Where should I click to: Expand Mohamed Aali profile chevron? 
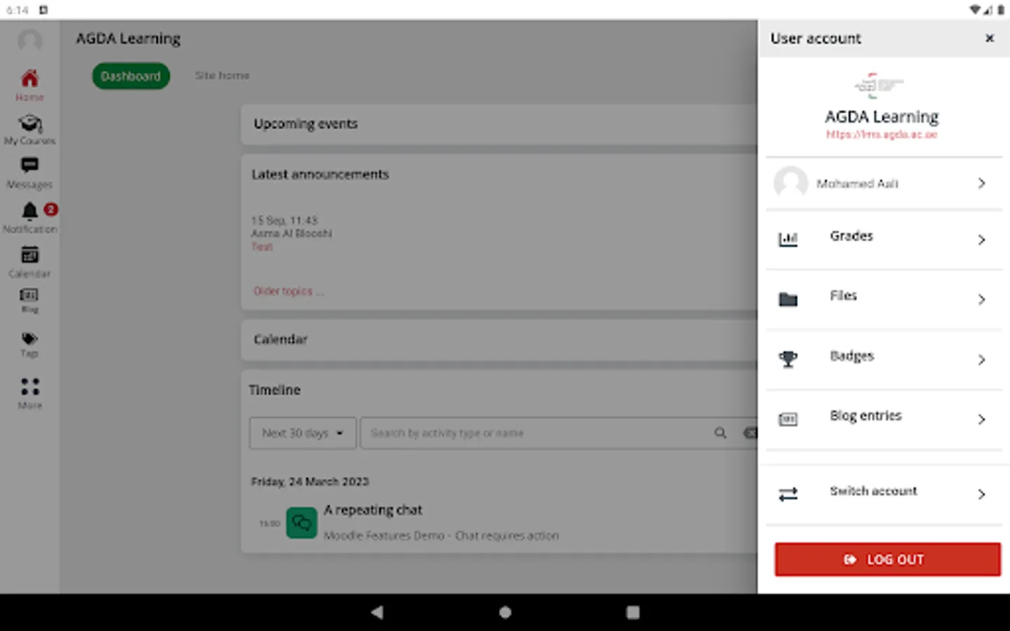pos(982,183)
